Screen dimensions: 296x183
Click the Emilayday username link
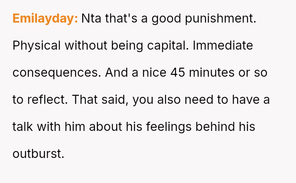click(x=45, y=18)
